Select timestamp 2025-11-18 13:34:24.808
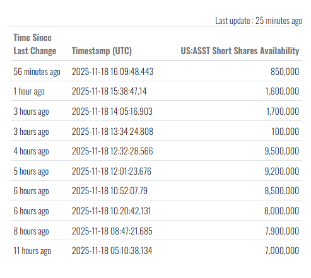The height and width of the screenshot is (278, 311). (112, 131)
